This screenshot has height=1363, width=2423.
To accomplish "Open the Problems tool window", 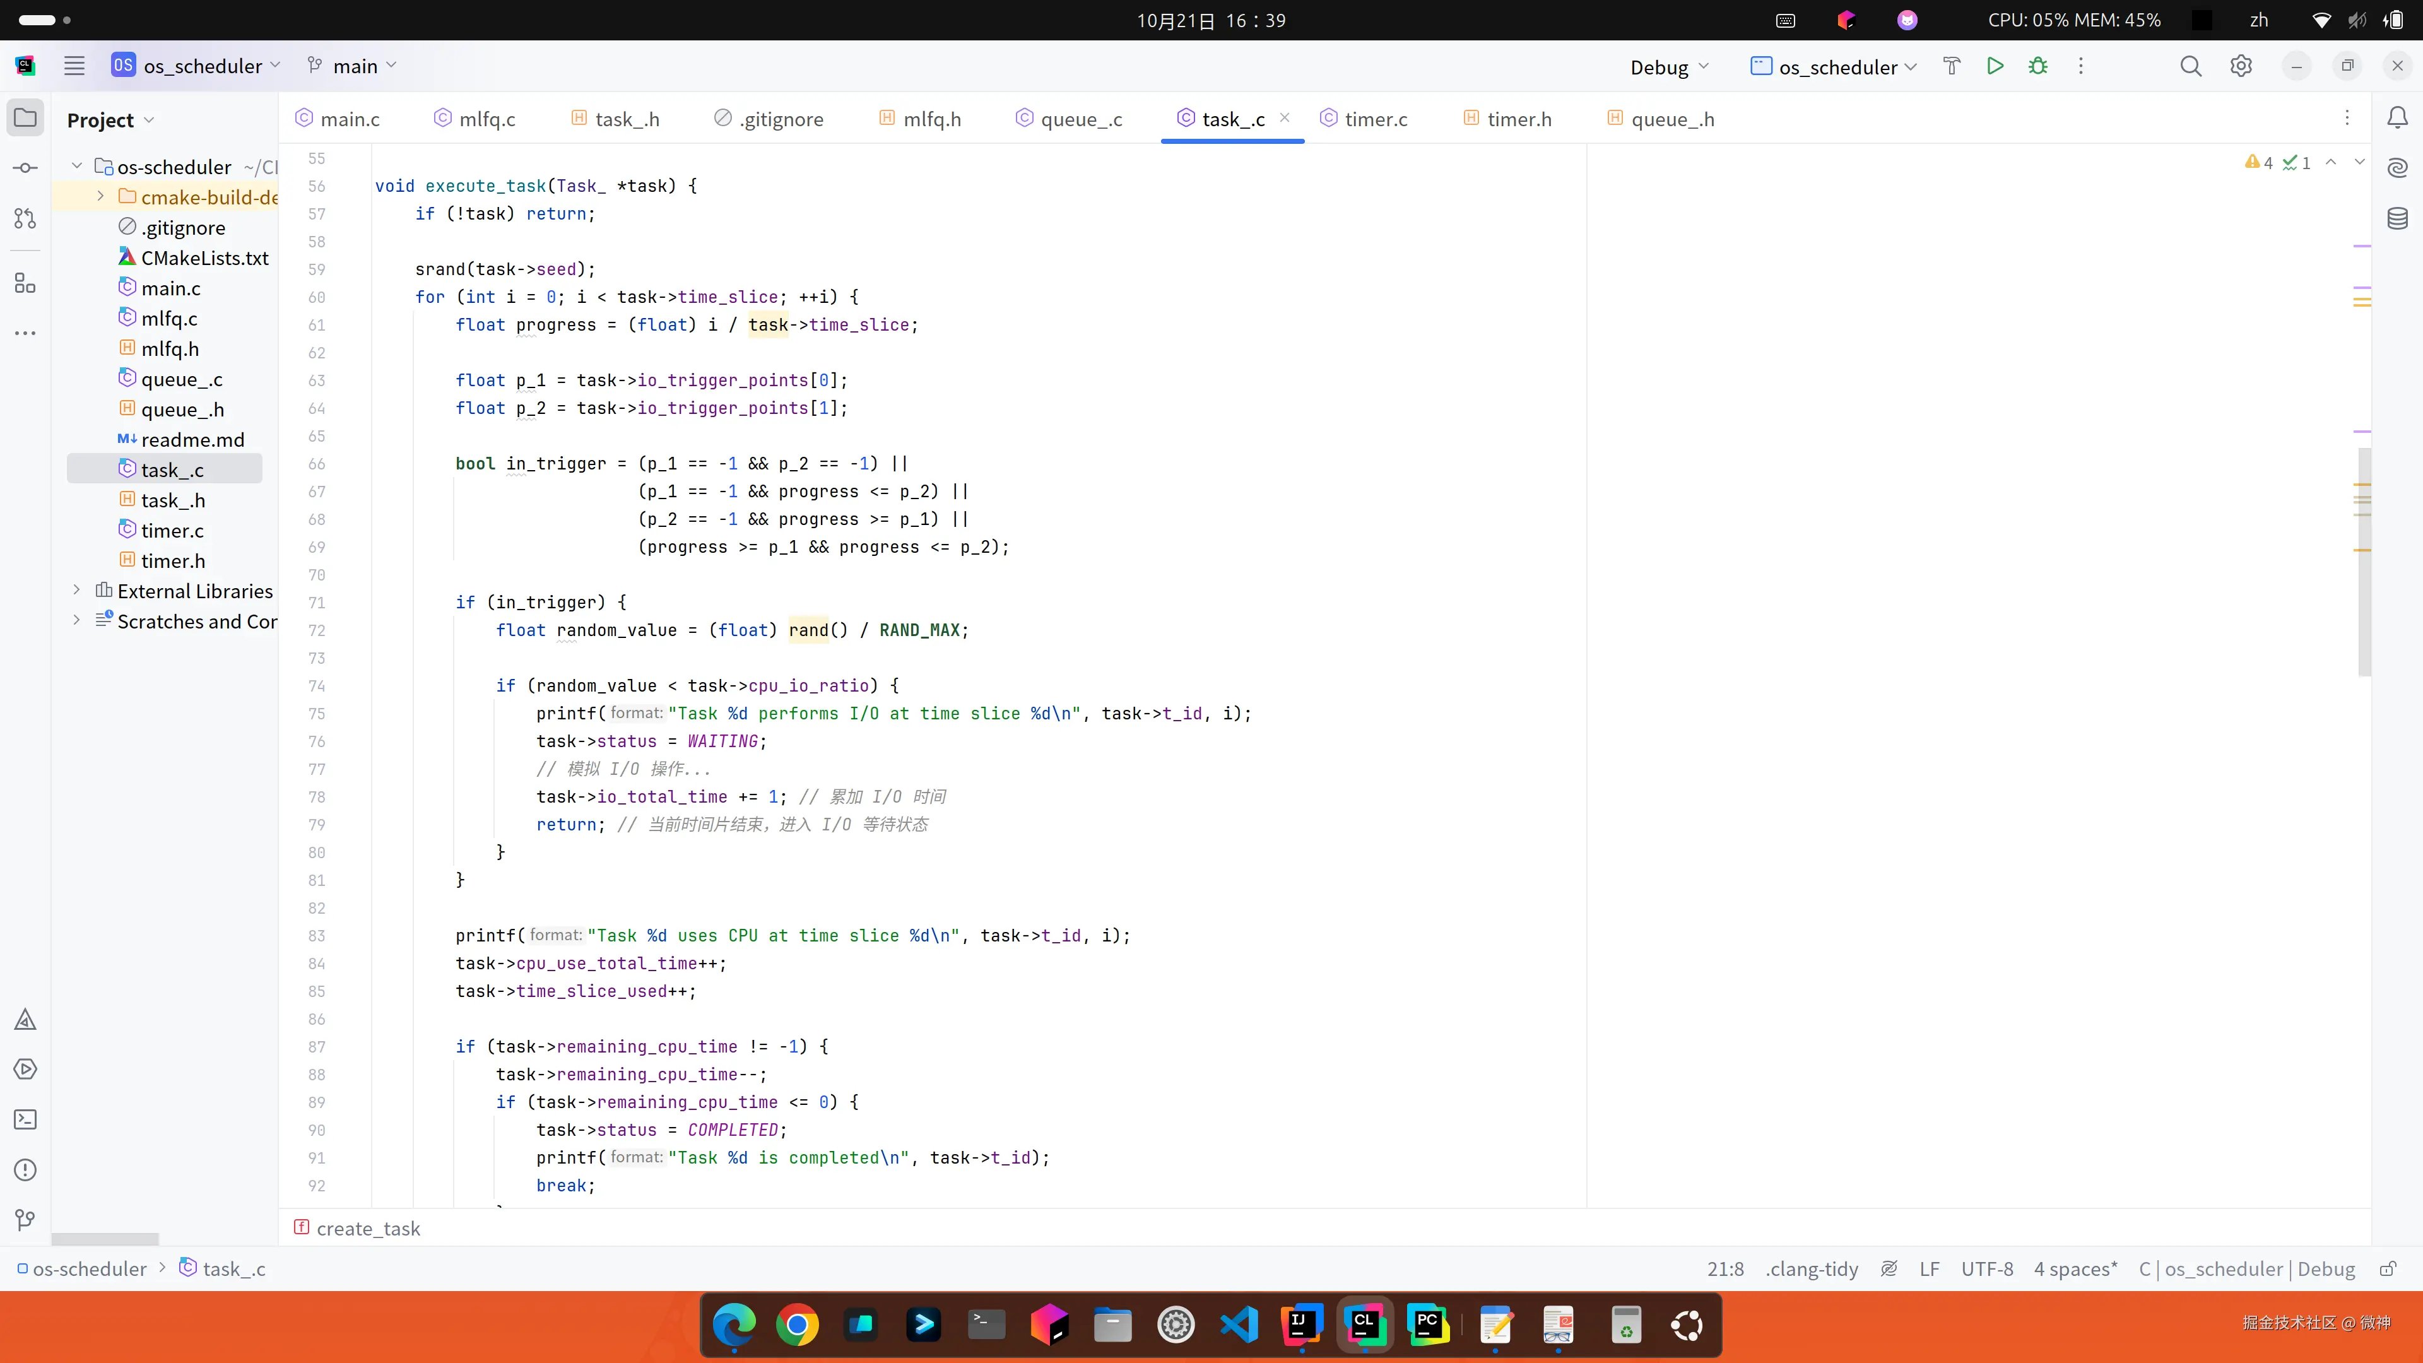I will click(25, 1169).
